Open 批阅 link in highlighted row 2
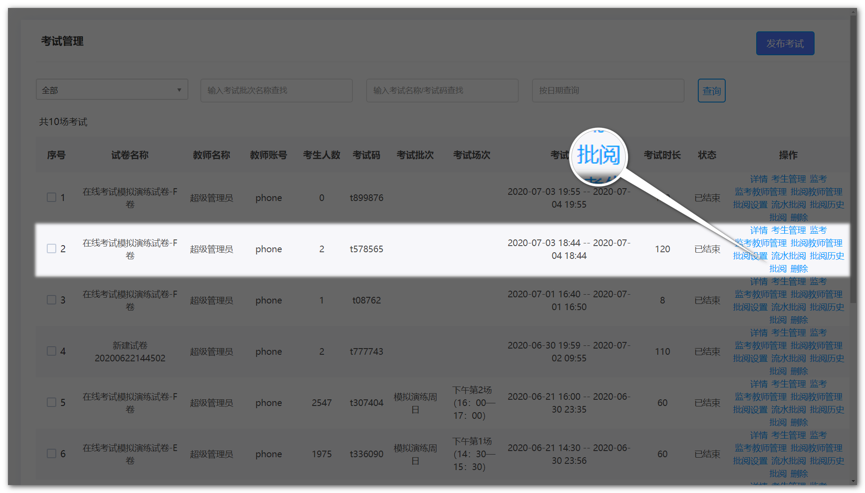865x493 pixels. click(x=777, y=269)
